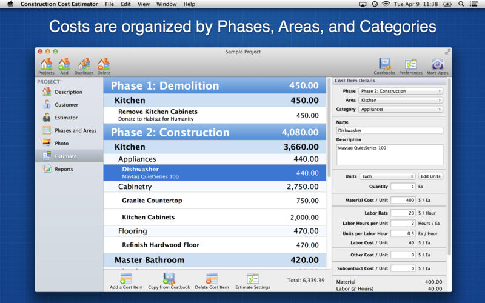Image resolution: width=485 pixels, height=303 pixels.
Task: Open the Spotlight search icon
Action: point(461,4)
